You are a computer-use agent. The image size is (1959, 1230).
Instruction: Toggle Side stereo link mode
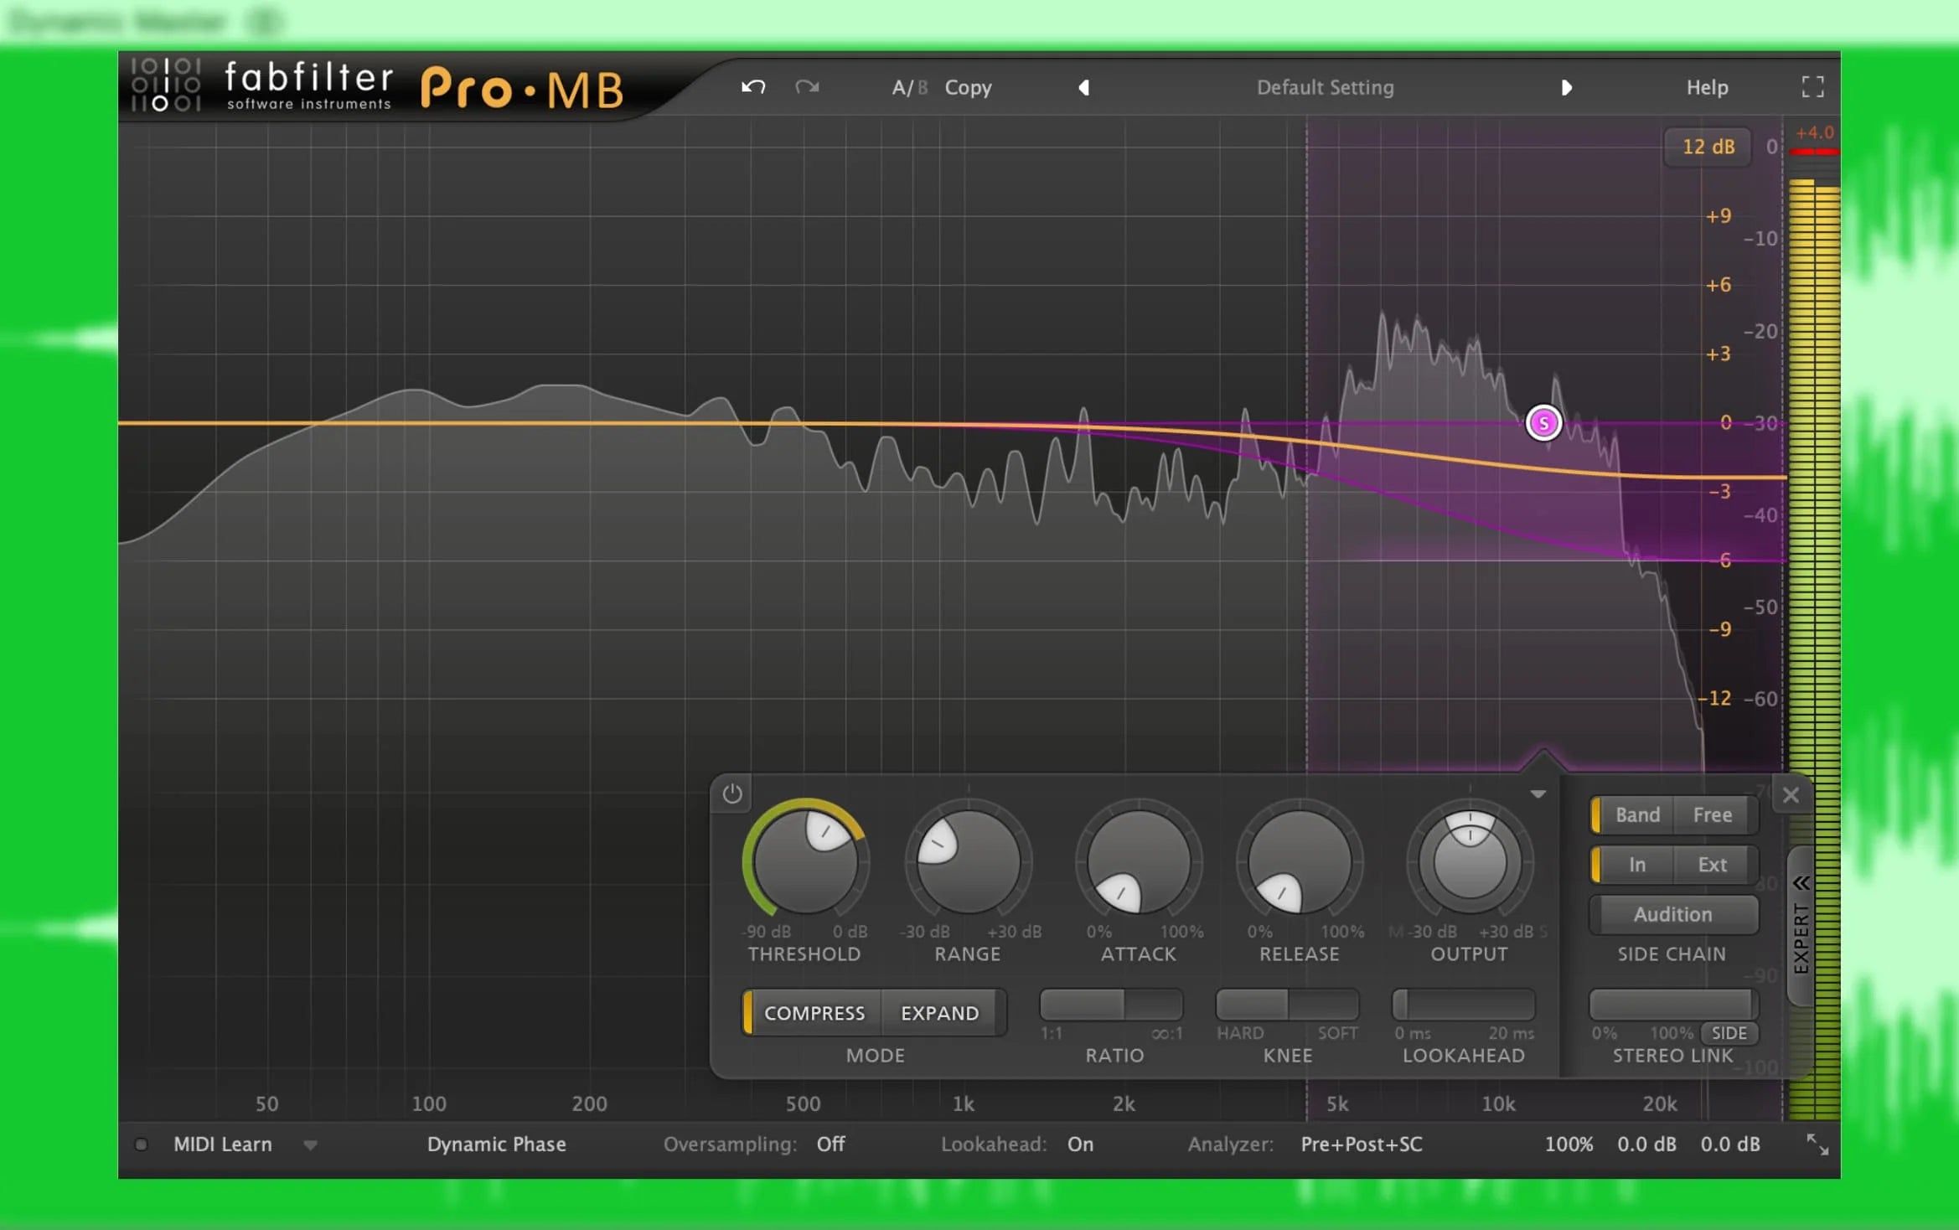coord(1729,1033)
